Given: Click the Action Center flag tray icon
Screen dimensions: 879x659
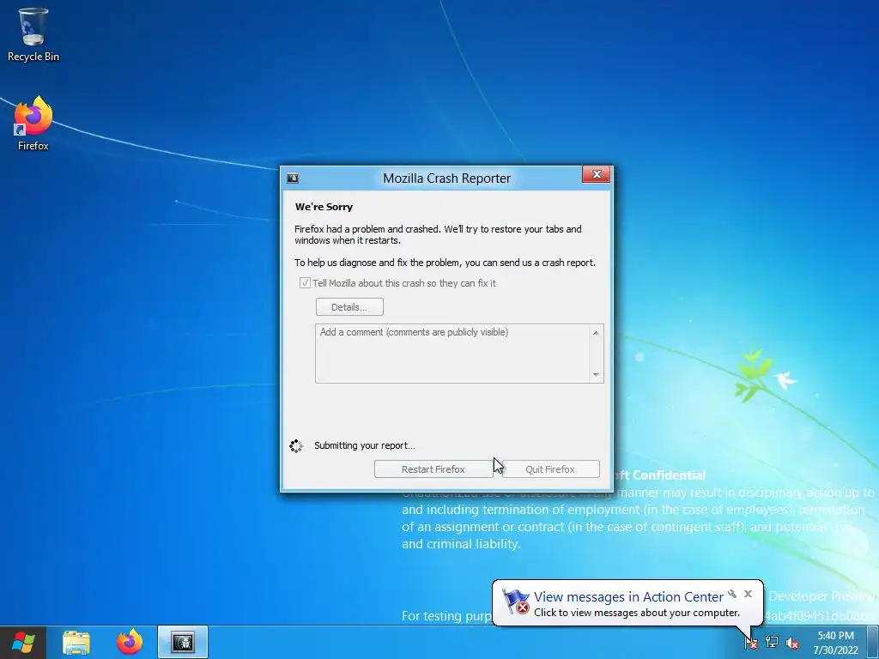Looking at the screenshot, I should tap(750, 643).
